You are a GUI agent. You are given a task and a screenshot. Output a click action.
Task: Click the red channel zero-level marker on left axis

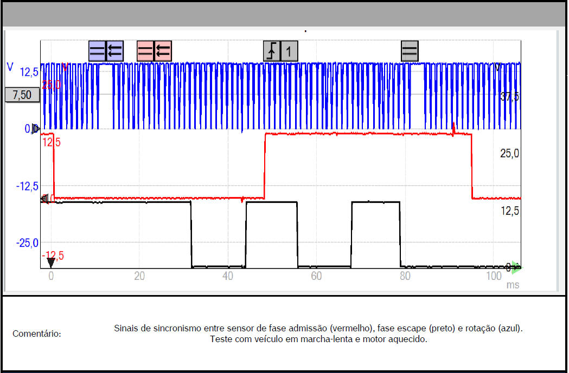coord(44,199)
